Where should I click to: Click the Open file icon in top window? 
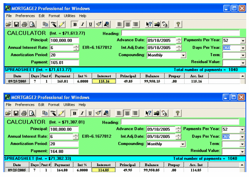click(x=8, y=24)
